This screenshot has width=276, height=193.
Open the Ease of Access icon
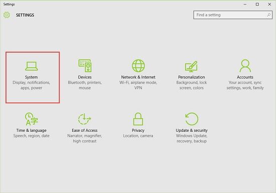point(84,119)
